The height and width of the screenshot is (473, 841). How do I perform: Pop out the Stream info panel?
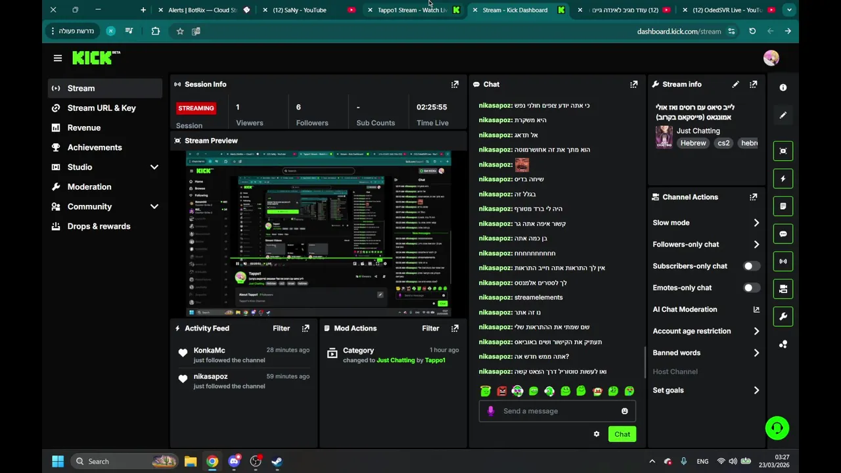[x=754, y=84]
